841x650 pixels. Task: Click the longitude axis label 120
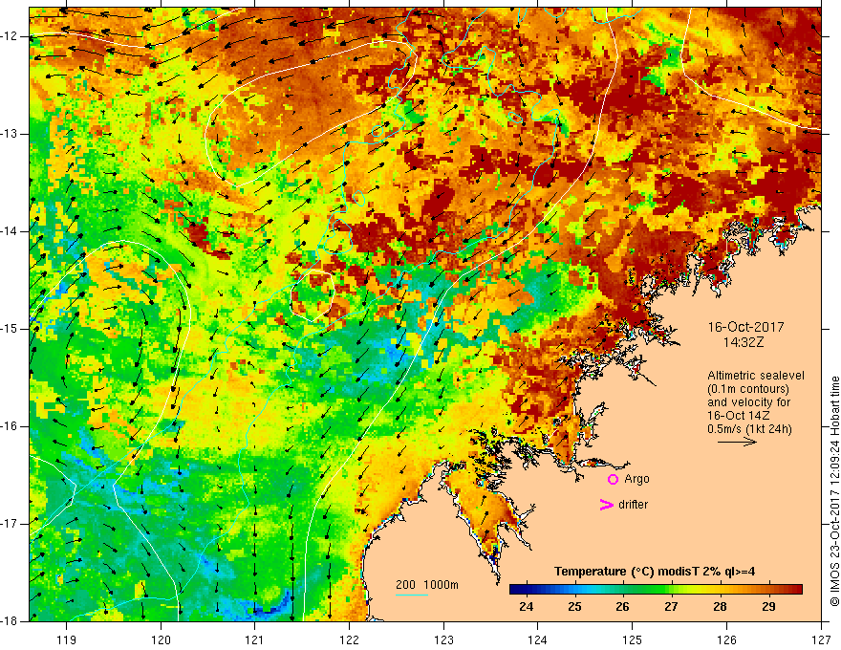click(161, 639)
